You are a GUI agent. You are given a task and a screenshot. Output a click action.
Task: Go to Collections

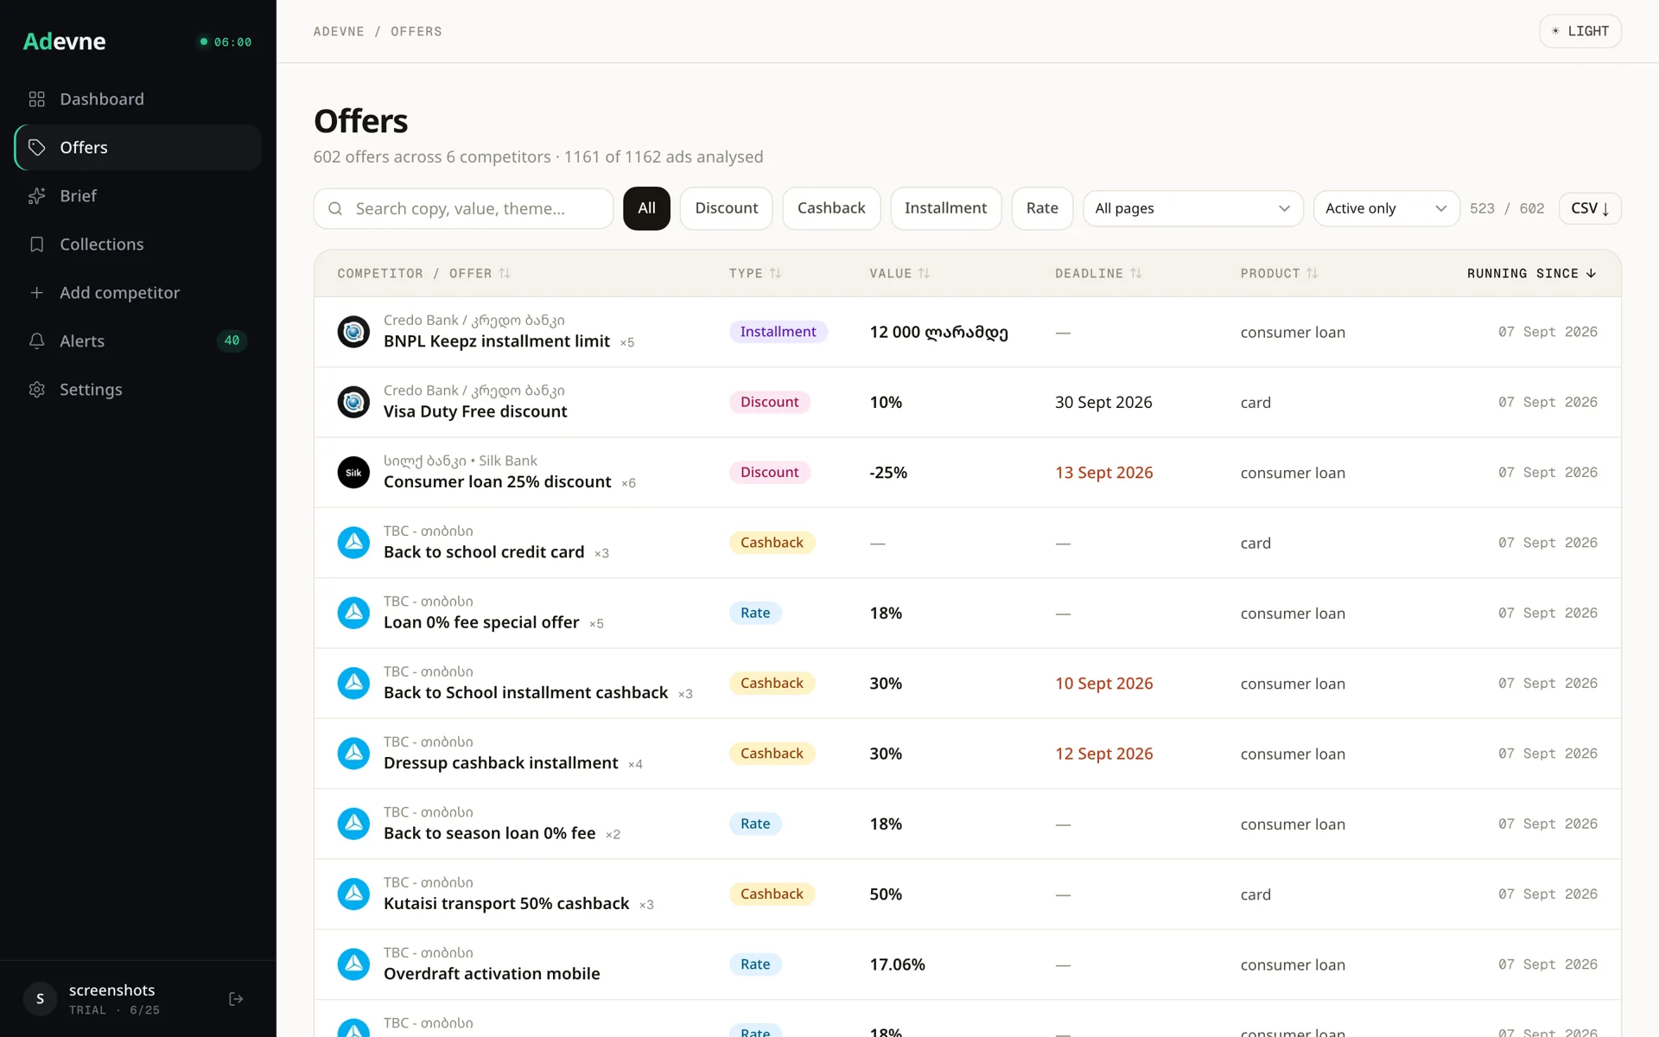[x=138, y=245]
